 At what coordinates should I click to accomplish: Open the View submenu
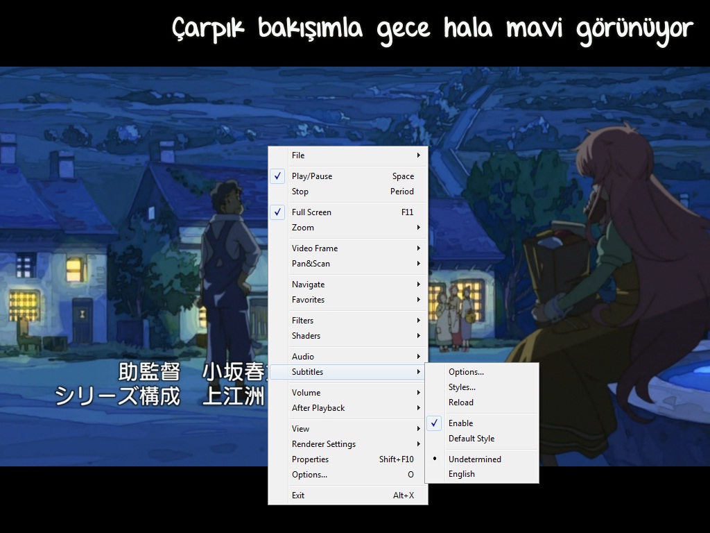[348, 429]
